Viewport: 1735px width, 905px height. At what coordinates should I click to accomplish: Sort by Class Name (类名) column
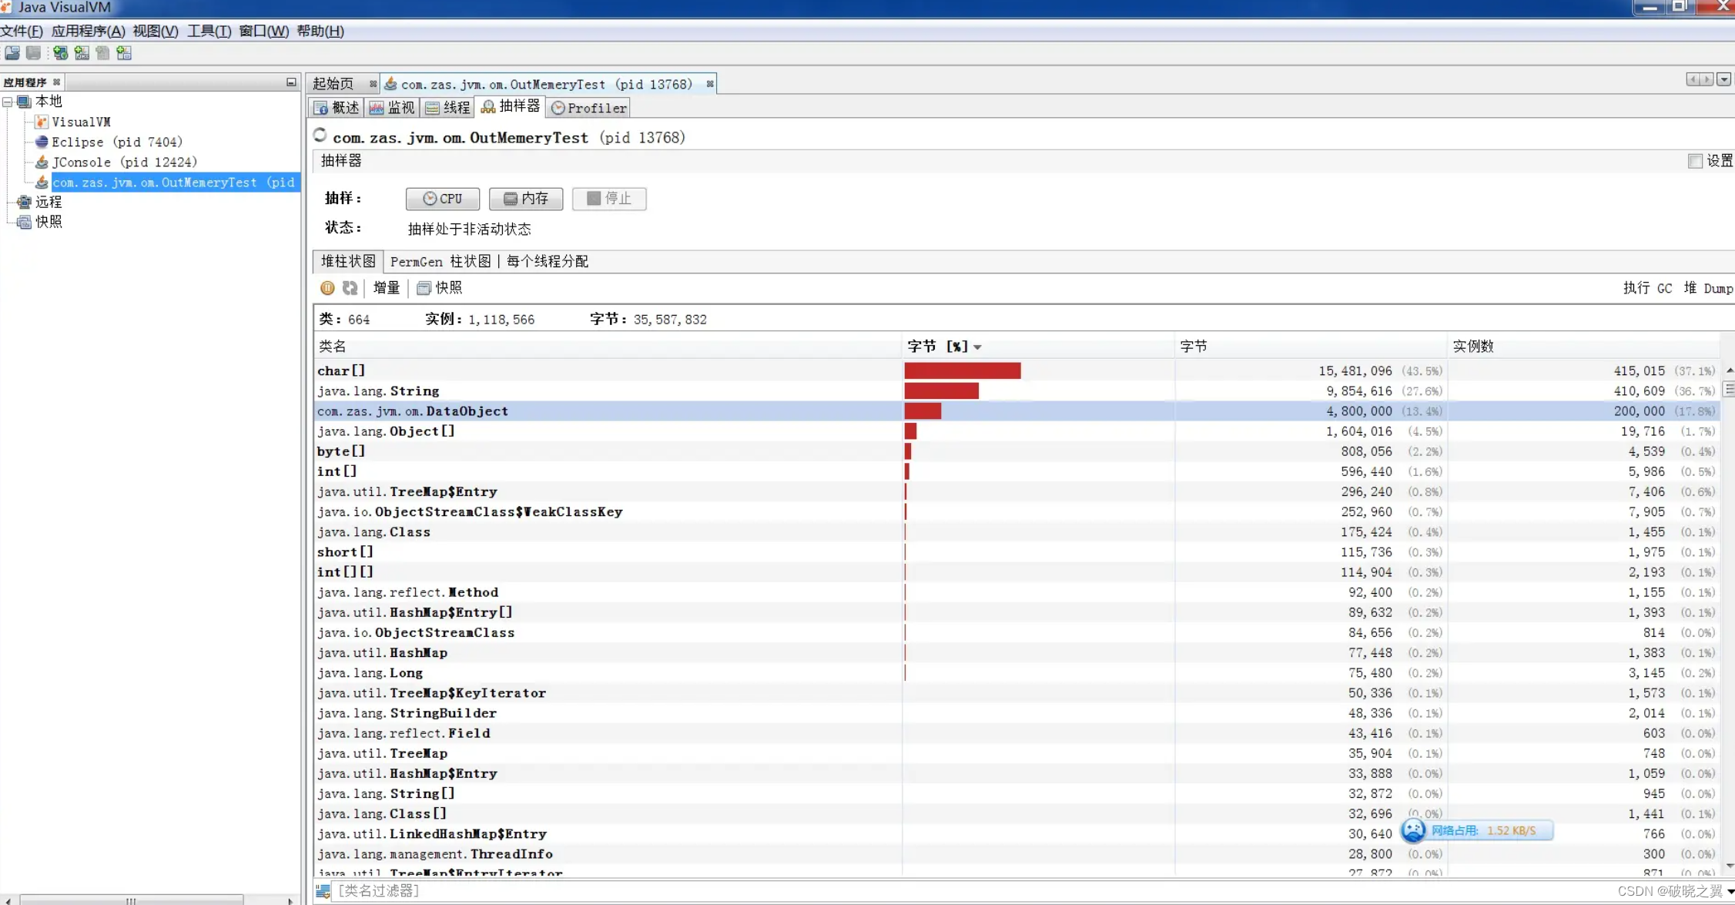pyautogui.click(x=608, y=347)
